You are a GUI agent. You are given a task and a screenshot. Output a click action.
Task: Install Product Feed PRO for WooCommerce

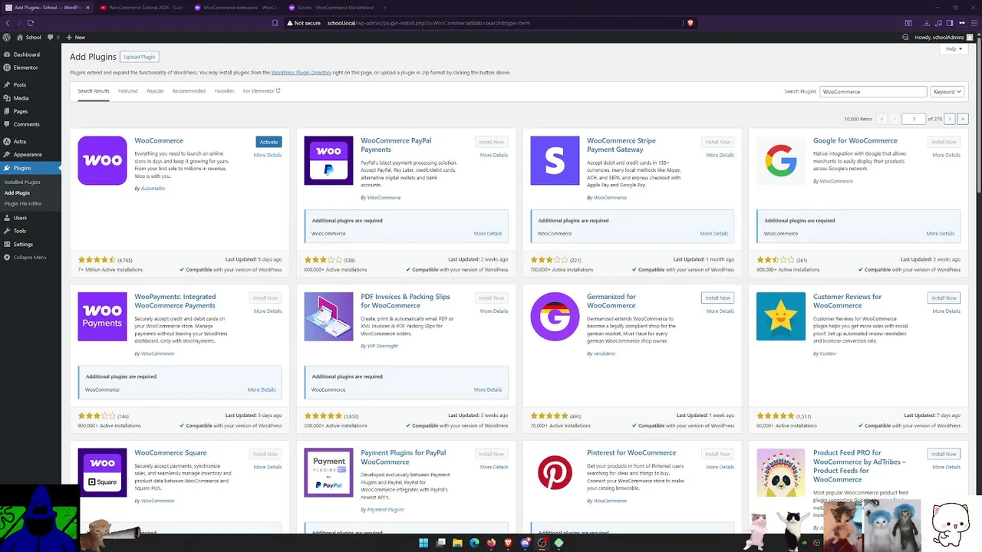pyautogui.click(x=944, y=454)
